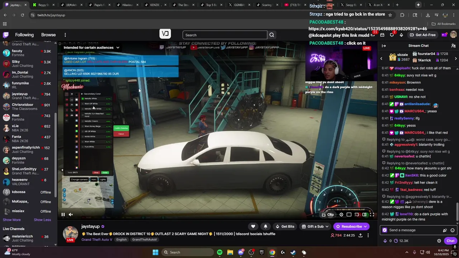The height and width of the screenshot is (258, 459).
Task: Toggle follow heart for jaystayup
Action: coord(253,226)
